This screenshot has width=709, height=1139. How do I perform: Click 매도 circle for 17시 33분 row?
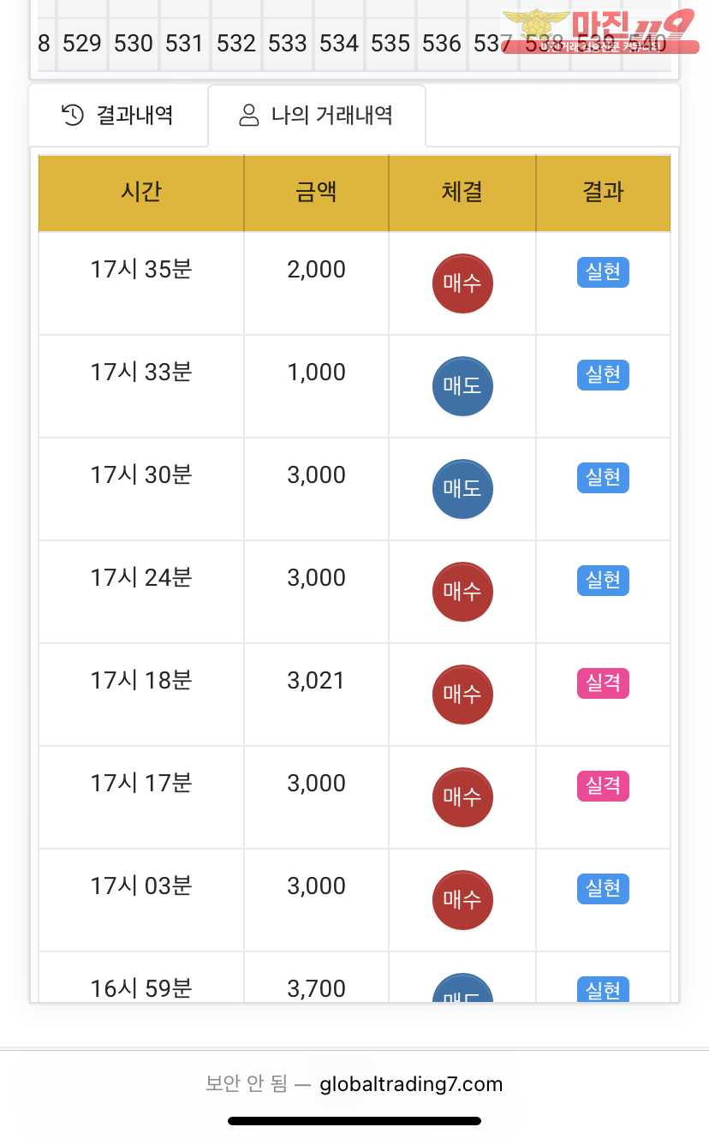(x=462, y=386)
